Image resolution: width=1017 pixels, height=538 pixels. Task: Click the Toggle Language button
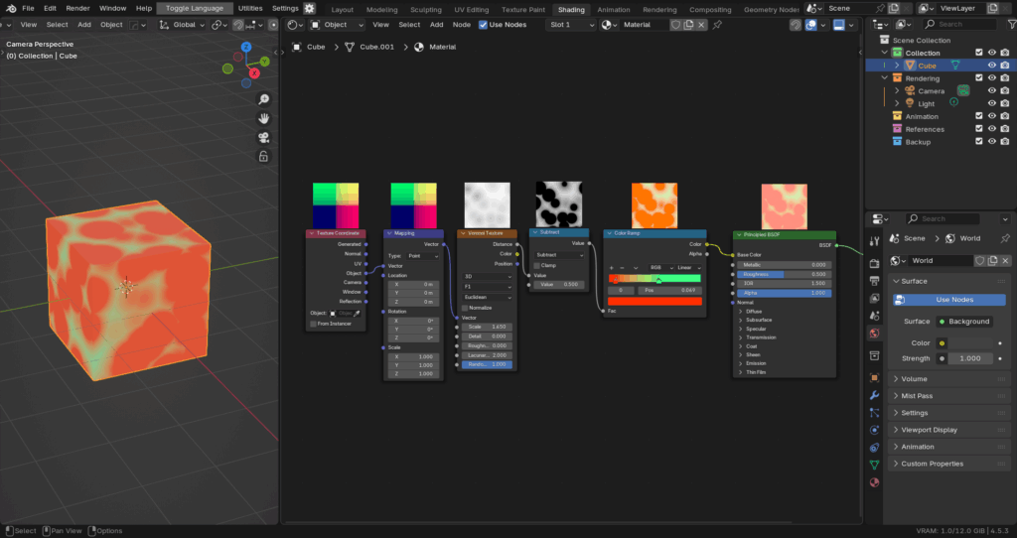pyautogui.click(x=195, y=8)
